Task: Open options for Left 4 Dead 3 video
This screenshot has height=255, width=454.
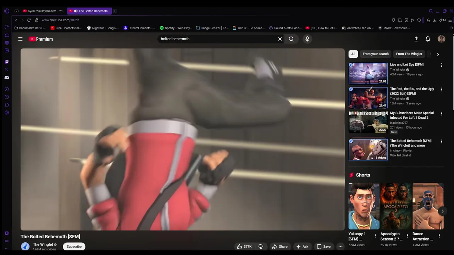Action: [x=442, y=114]
